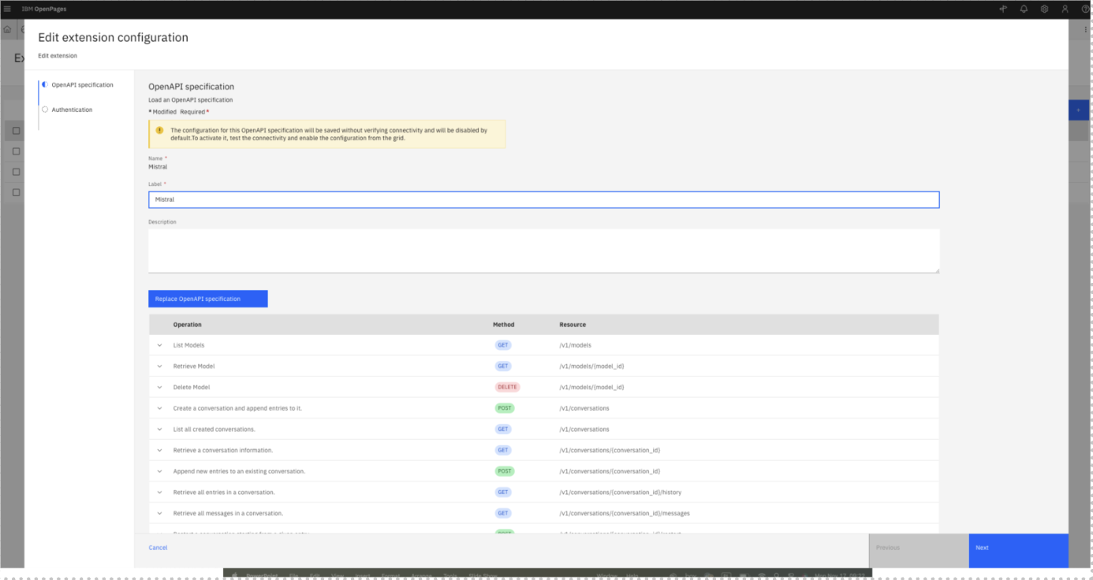Click Replace OpenAPI specification button

208,299
